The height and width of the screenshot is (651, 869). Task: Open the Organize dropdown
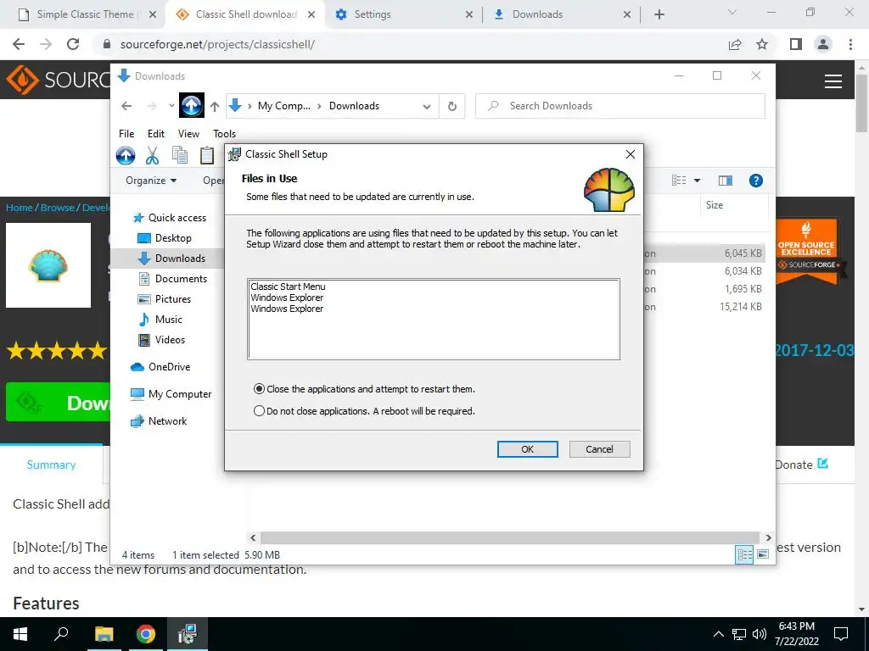pyautogui.click(x=151, y=181)
